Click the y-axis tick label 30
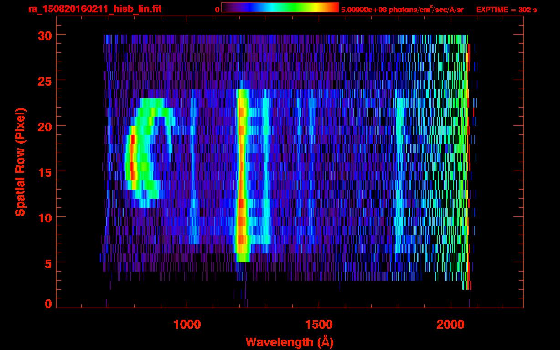The image size is (560, 350). pyautogui.click(x=44, y=35)
